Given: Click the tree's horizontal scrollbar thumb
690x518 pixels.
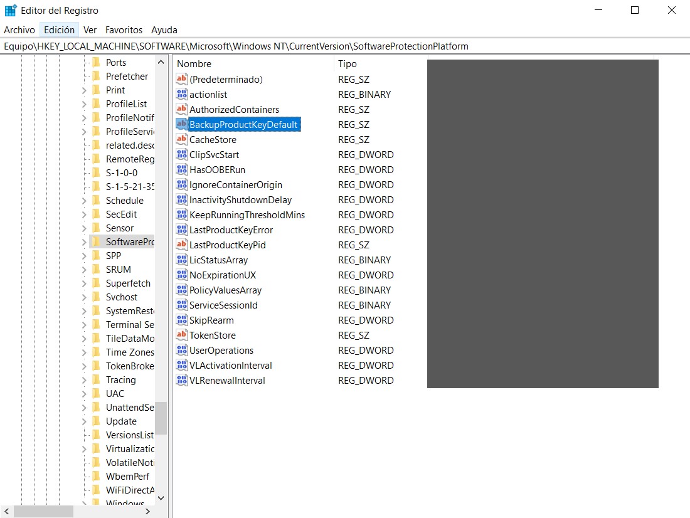Looking at the screenshot, I should click(43, 511).
